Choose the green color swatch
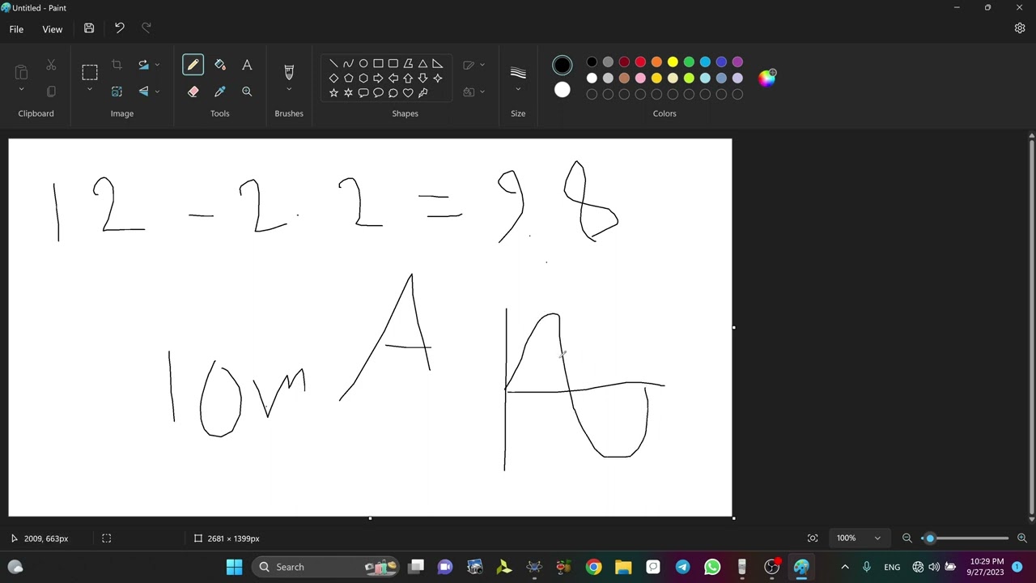1036x583 pixels. (x=689, y=62)
